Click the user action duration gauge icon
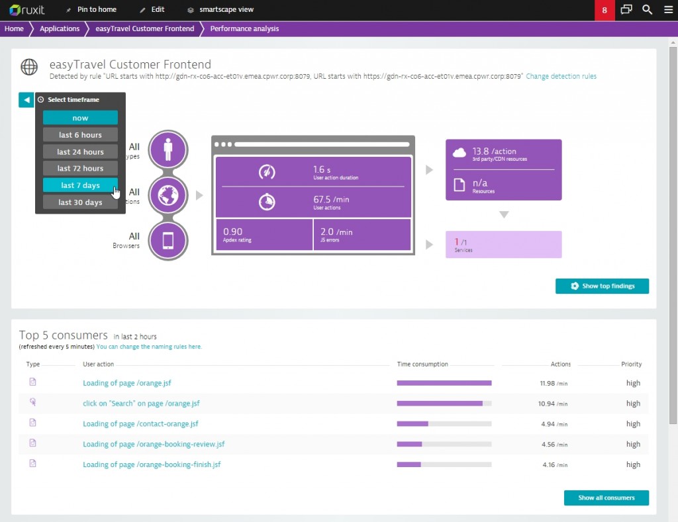 267,172
